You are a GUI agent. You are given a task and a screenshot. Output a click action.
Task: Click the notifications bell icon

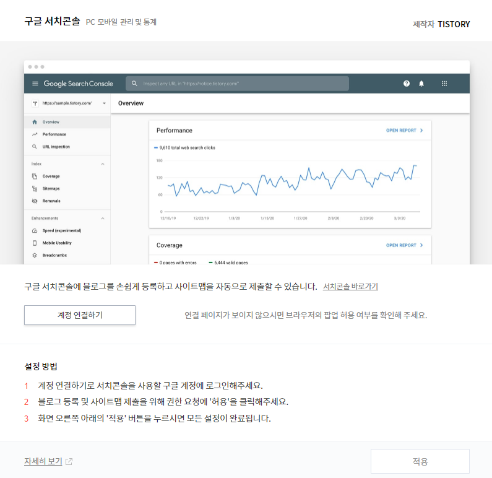pos(421,84)
